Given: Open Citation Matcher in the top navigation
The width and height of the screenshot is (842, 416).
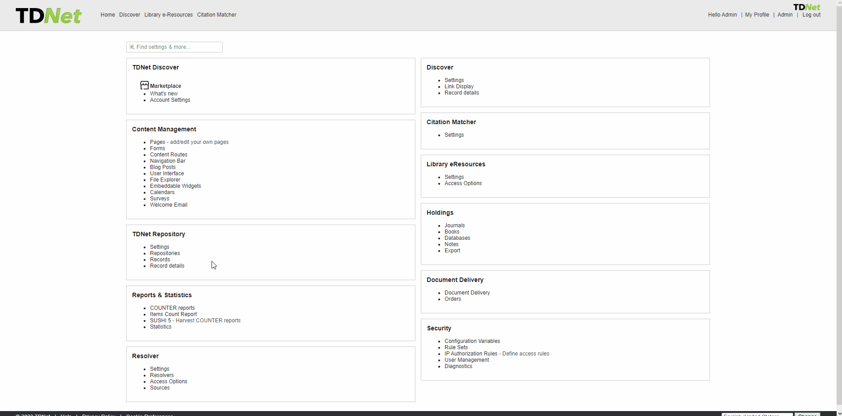Looking at the screenshot, I should (216, 15).
